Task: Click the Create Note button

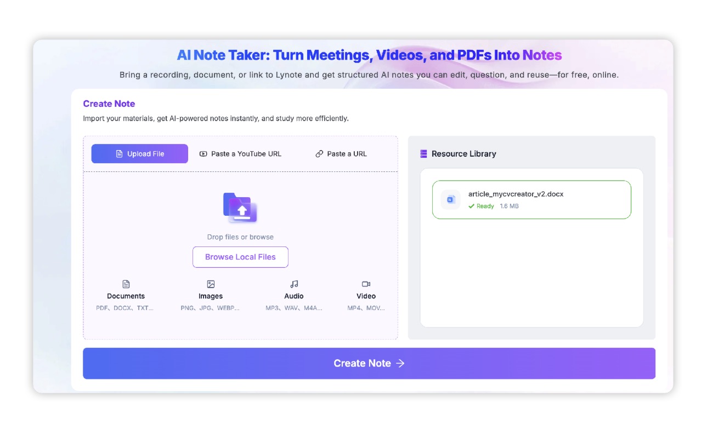Action: click(x=369, y=363)
